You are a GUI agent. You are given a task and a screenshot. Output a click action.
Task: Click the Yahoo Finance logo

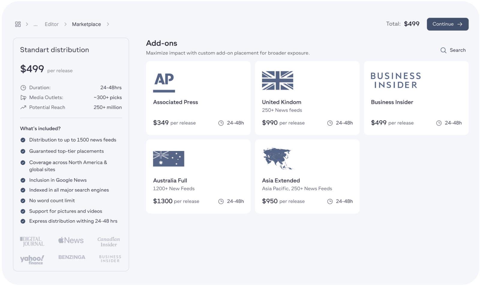[32, 260]
